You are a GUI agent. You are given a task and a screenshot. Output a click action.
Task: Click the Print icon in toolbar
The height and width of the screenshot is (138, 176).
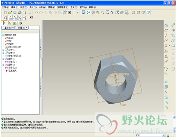[20, 13]
